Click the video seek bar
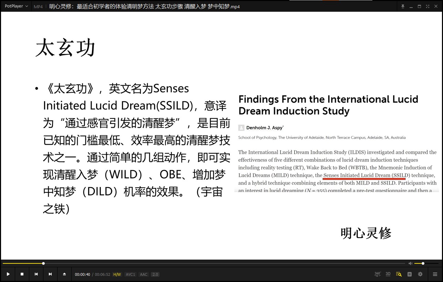Image resolution: width=443 pixels, height=282 pixels. click(207, 263)
